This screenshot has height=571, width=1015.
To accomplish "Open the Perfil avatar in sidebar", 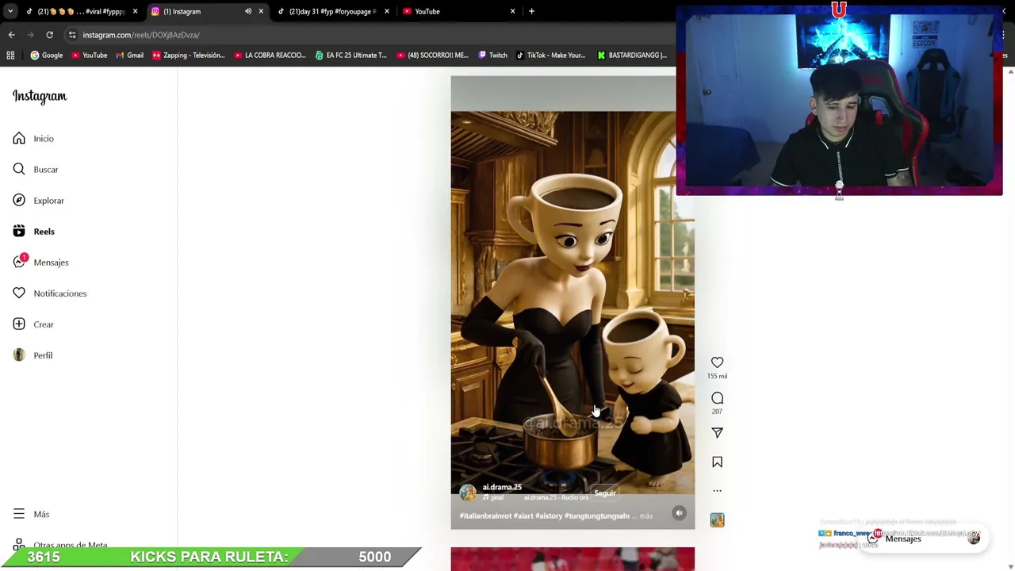I will 19,355.
